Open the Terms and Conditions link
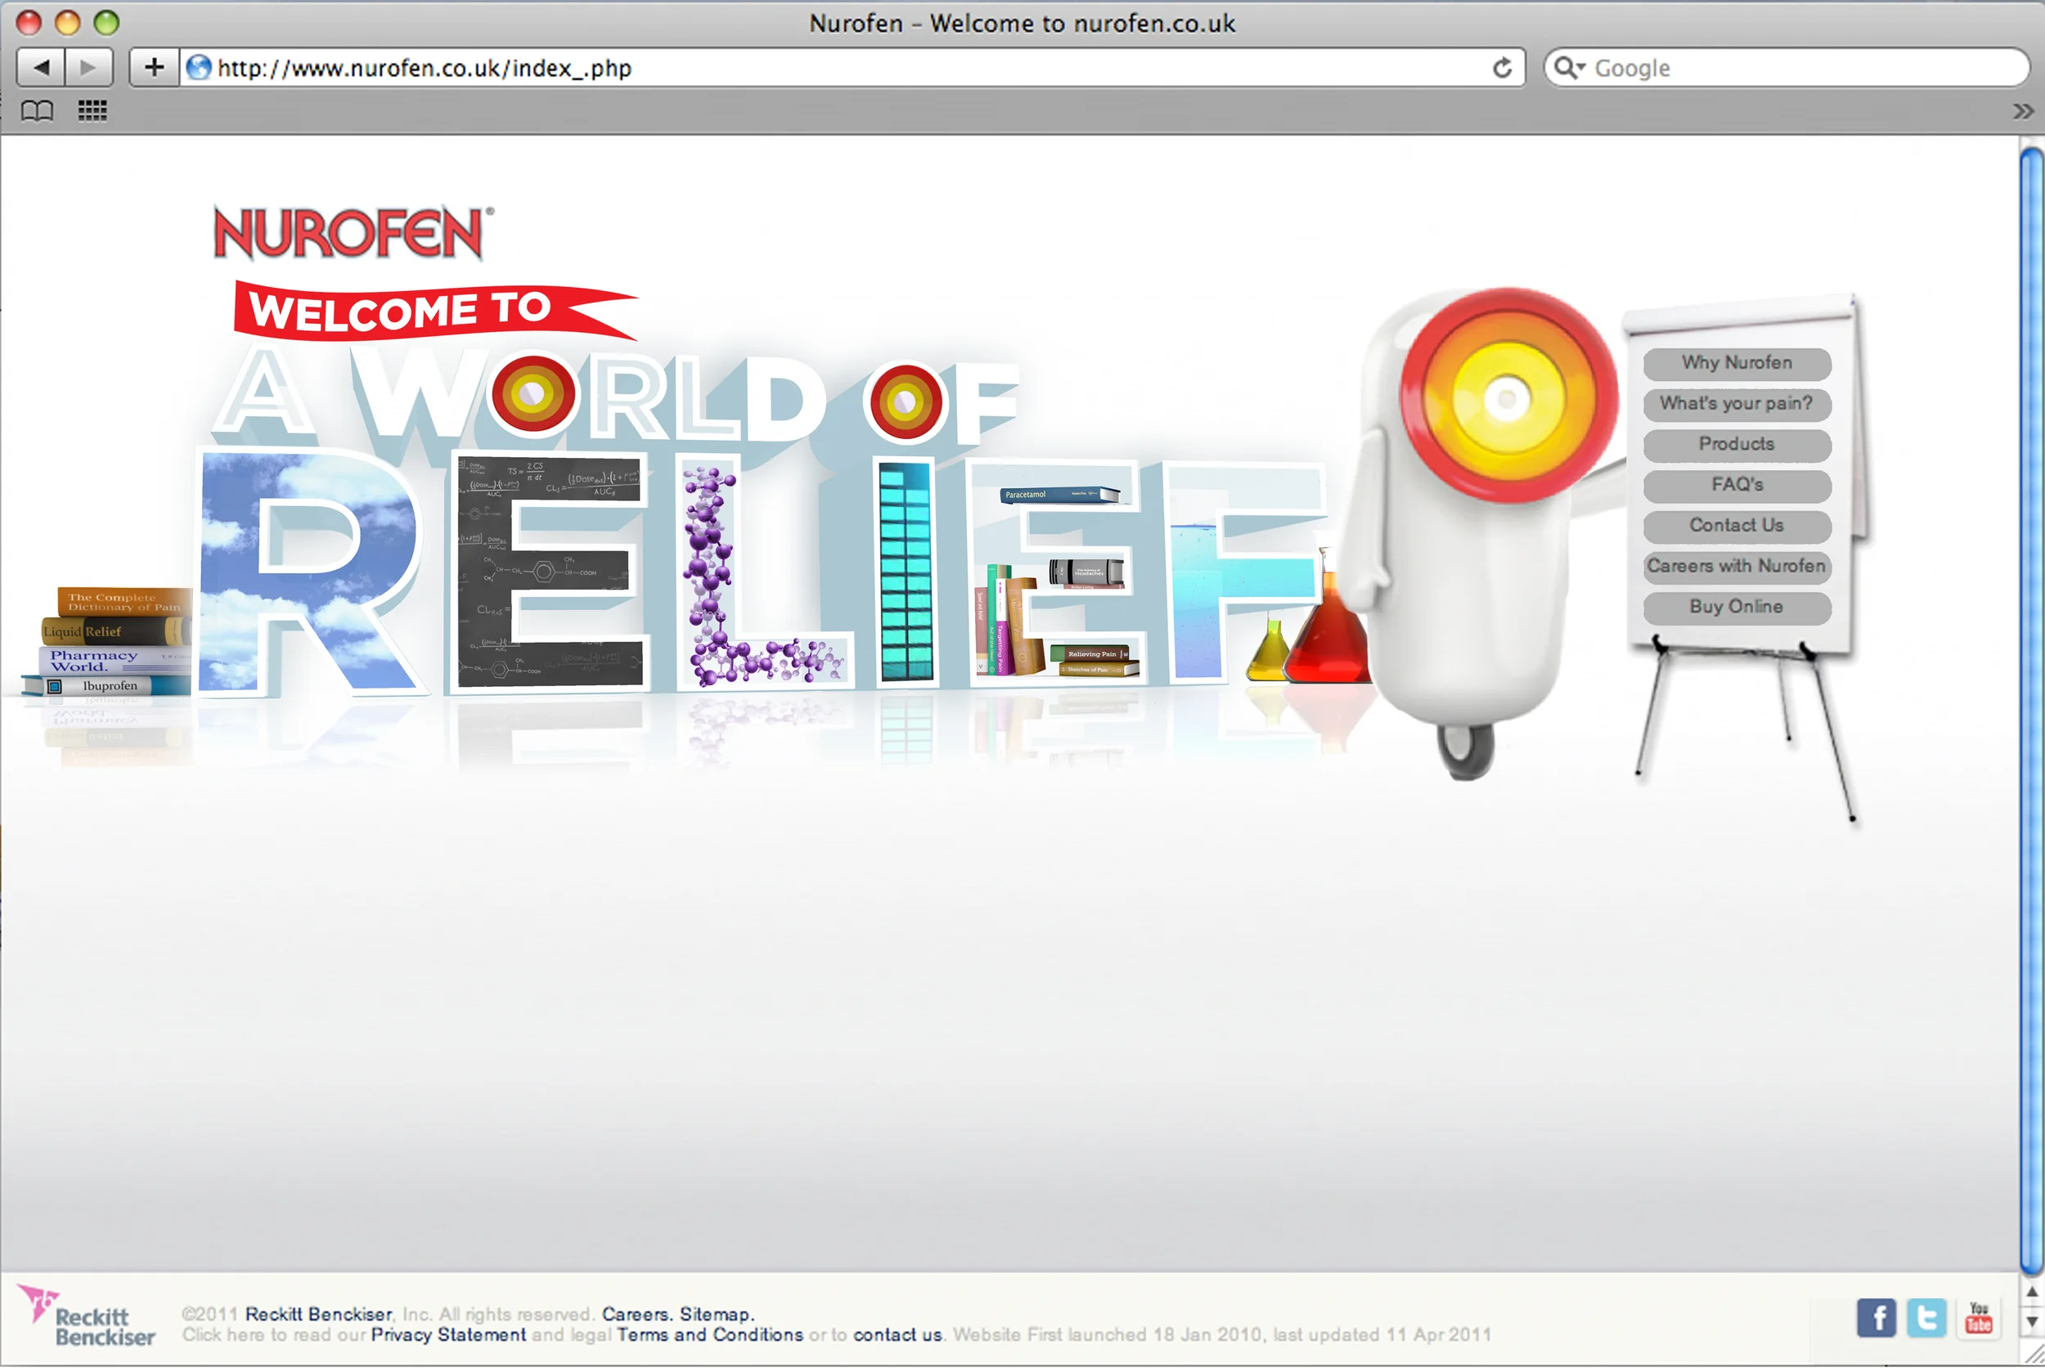 [709, 1334]
